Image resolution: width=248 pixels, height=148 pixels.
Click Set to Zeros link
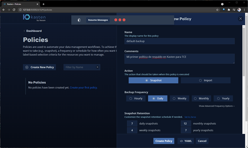(x=190, y=117)
